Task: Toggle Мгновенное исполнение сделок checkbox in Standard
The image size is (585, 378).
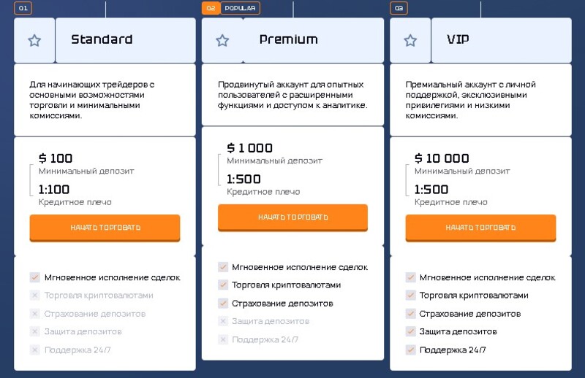Action: [x=34, y=277]
